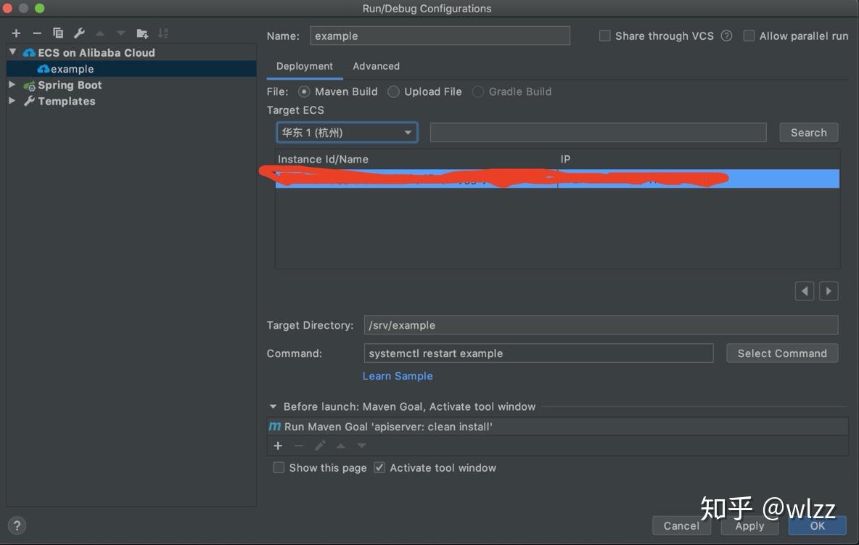Click the Templates wrench icon
The image size is (859, 545).
[x=29, y=102]
